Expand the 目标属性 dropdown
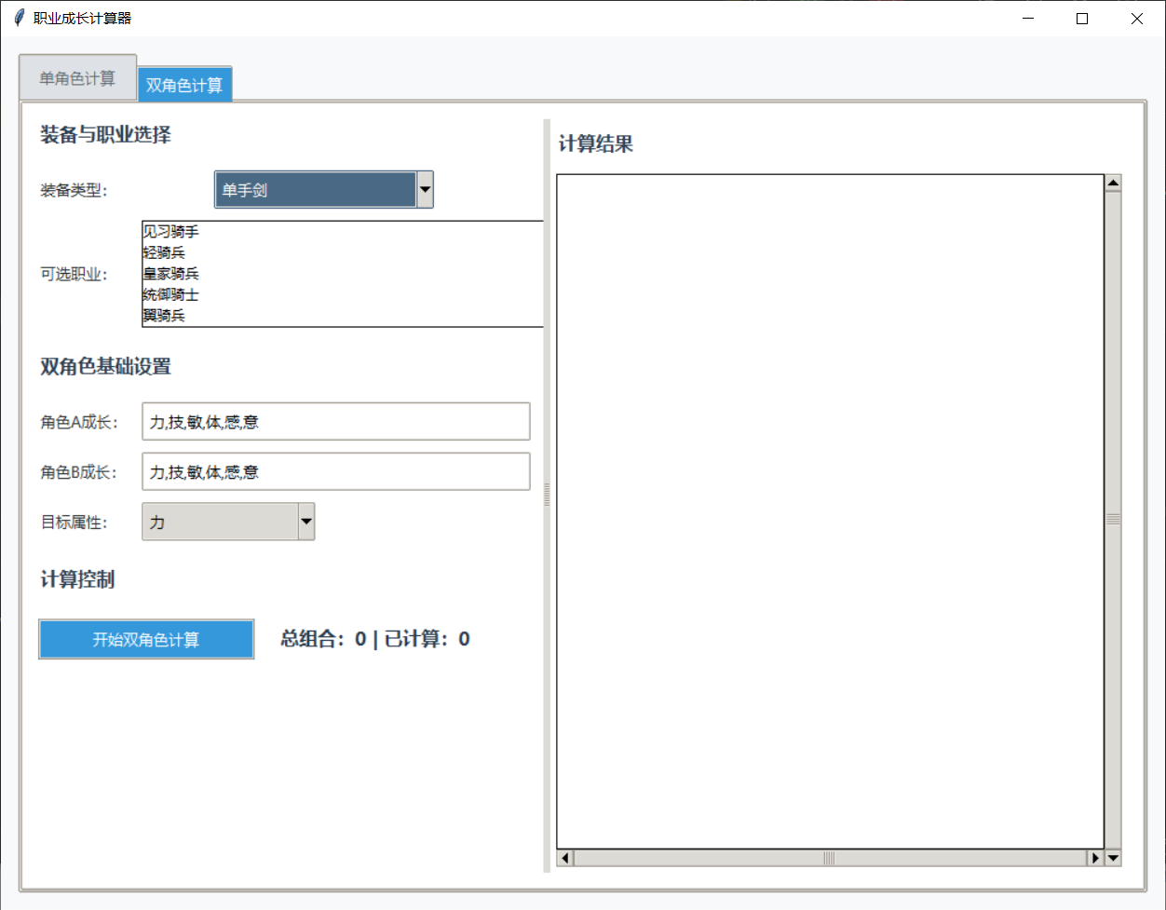The height and width of the screenshot is (910, 1166). [306, 522]
